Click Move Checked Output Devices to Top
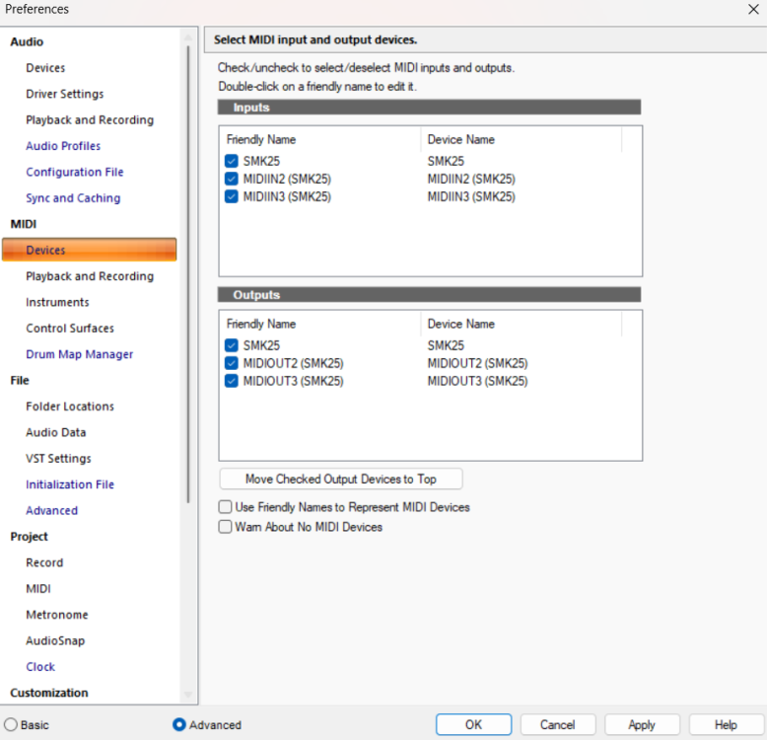Image resolution: width=767 pixels, height=740 pixels. (x=340, y=480)
